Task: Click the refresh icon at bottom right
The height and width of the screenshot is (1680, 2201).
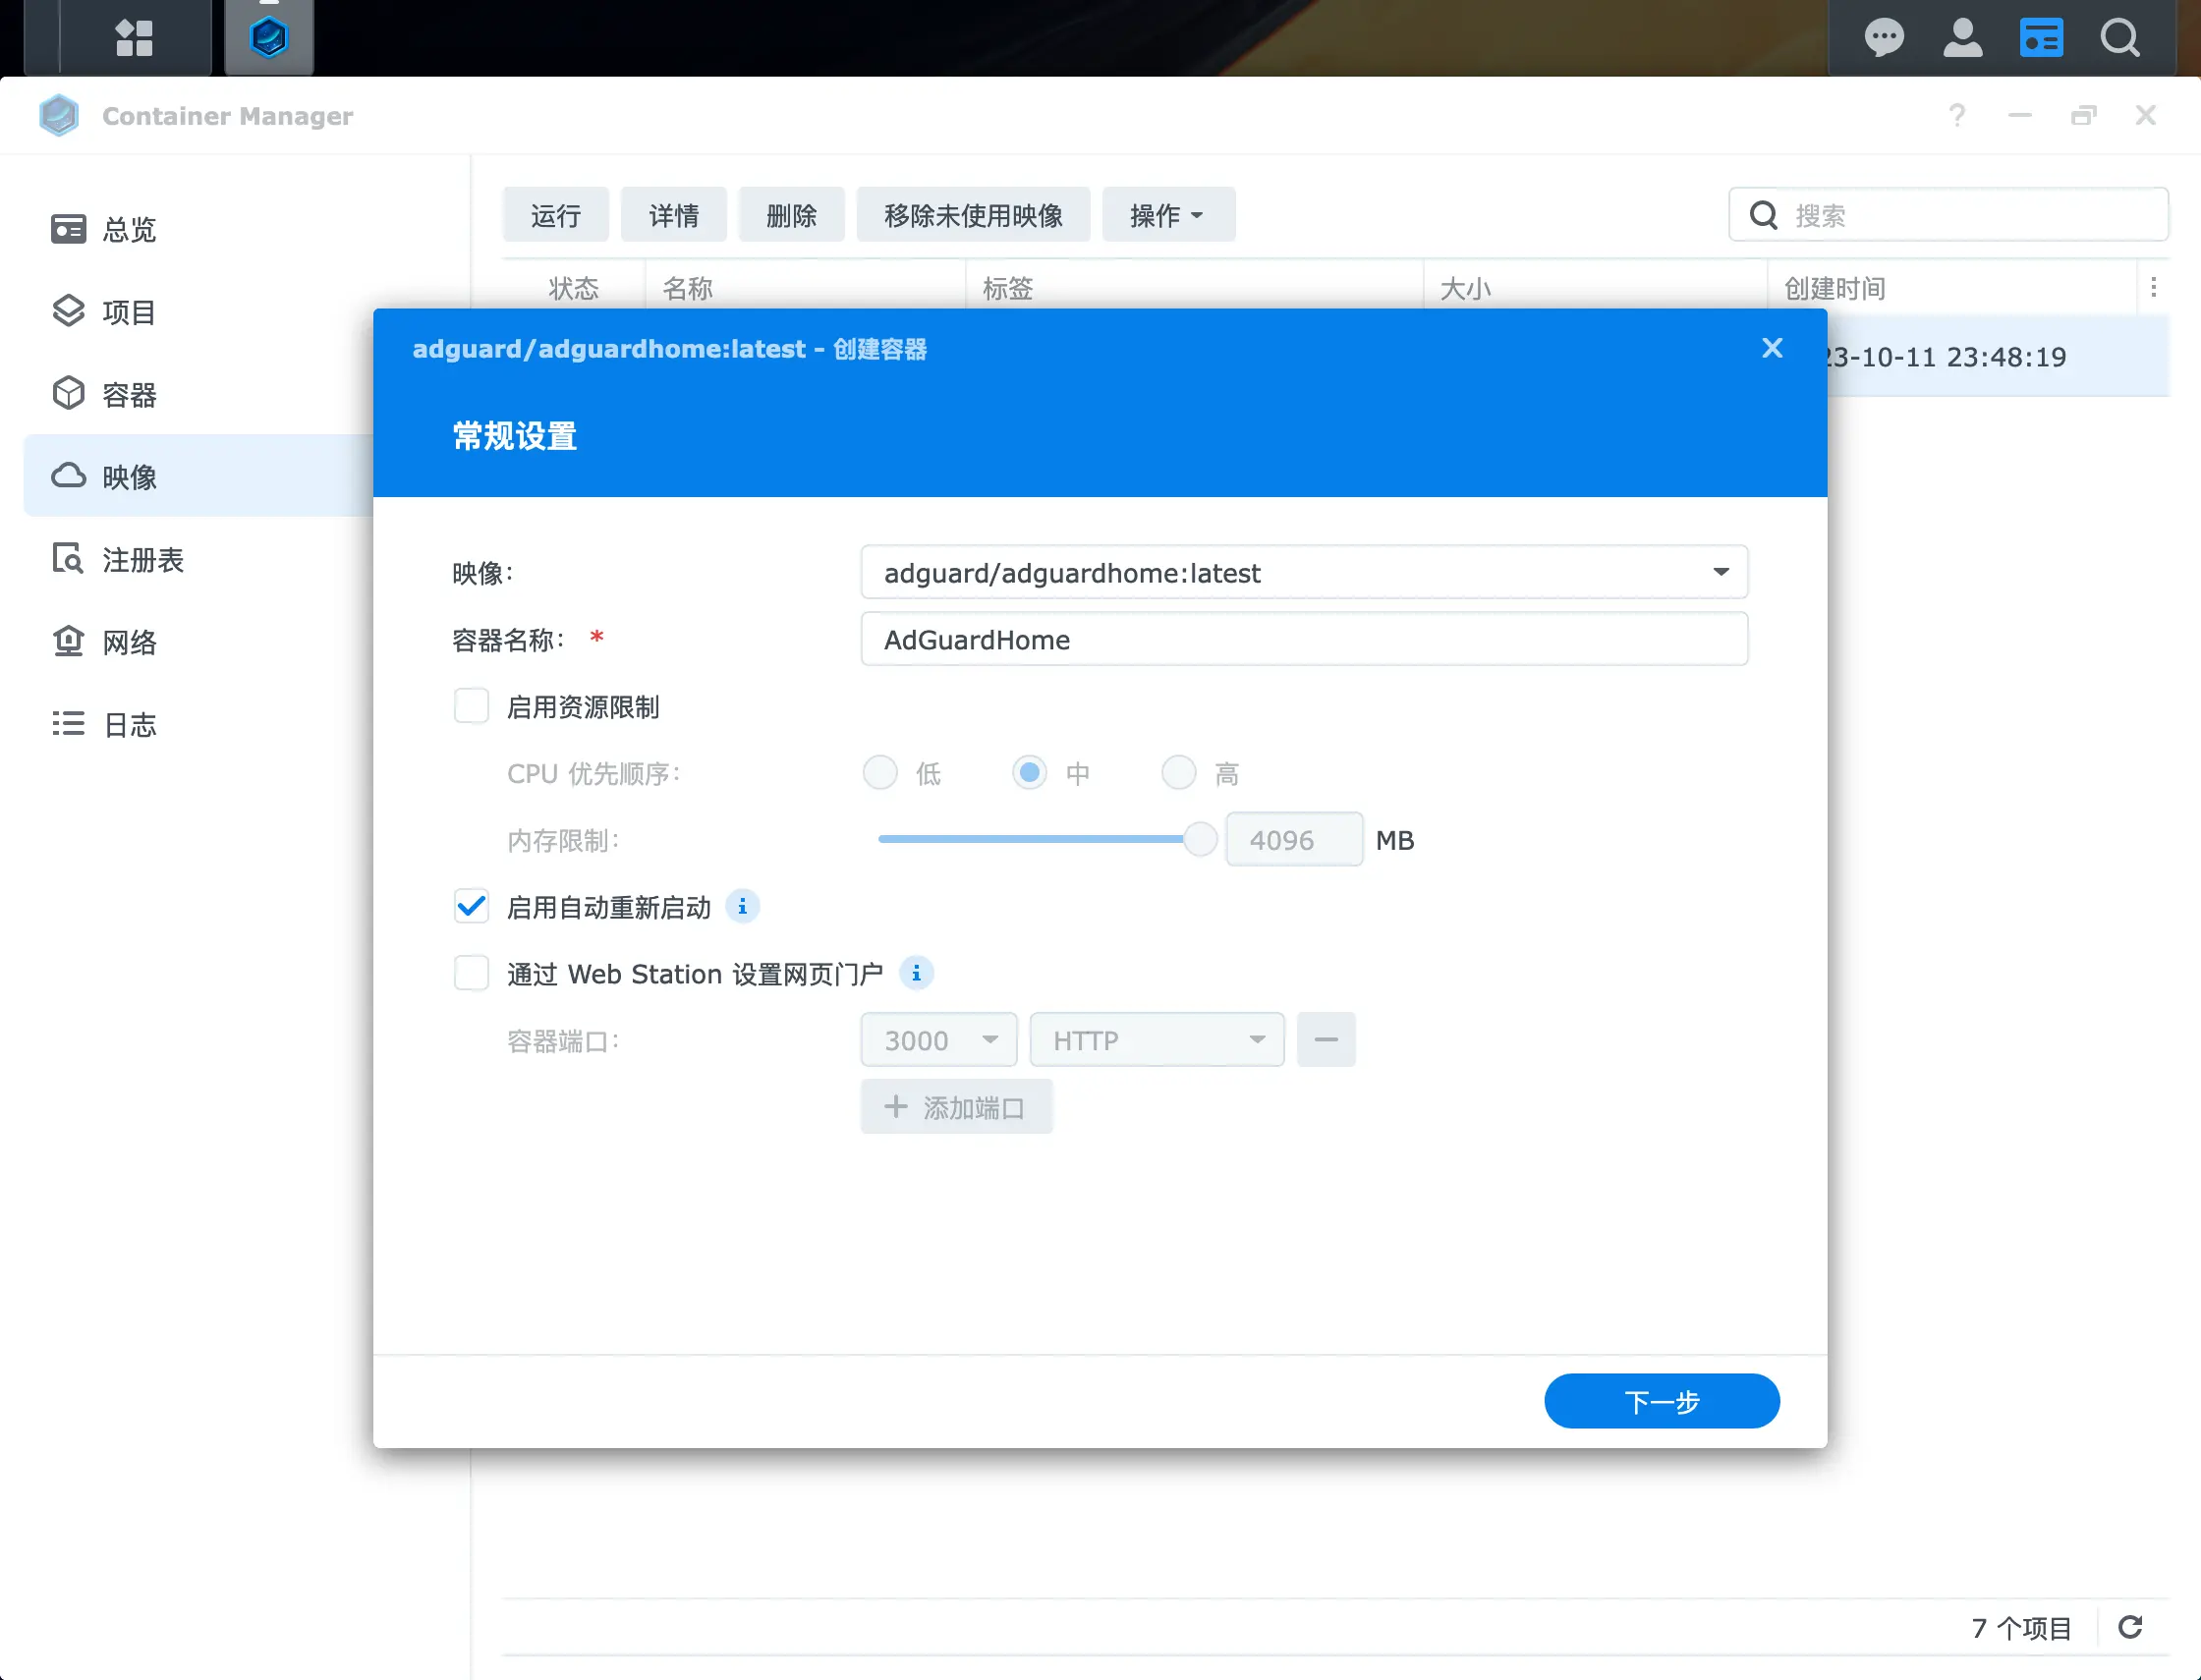Action: coord(2130,1627)
